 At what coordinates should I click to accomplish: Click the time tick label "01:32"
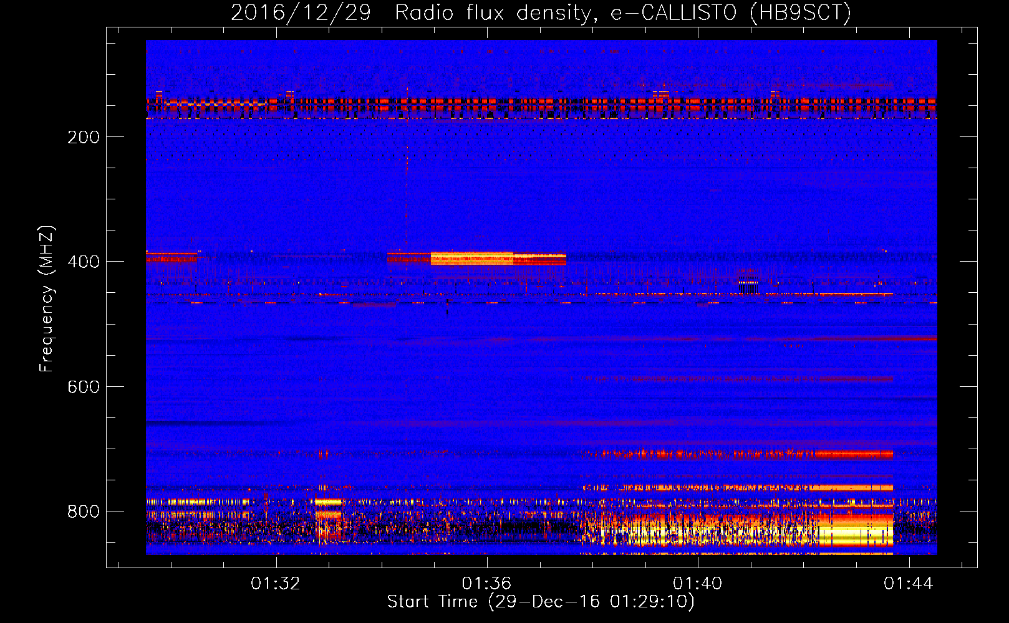point(276,584)
